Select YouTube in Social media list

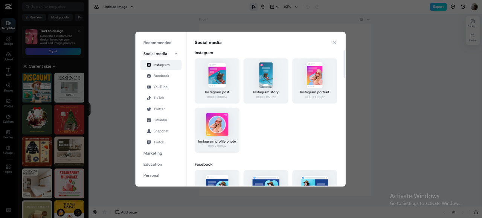click(x=161, y=87)
